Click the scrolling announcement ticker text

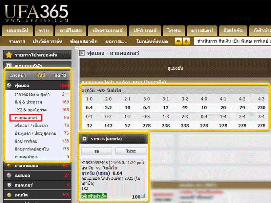[x=232, y=41]
